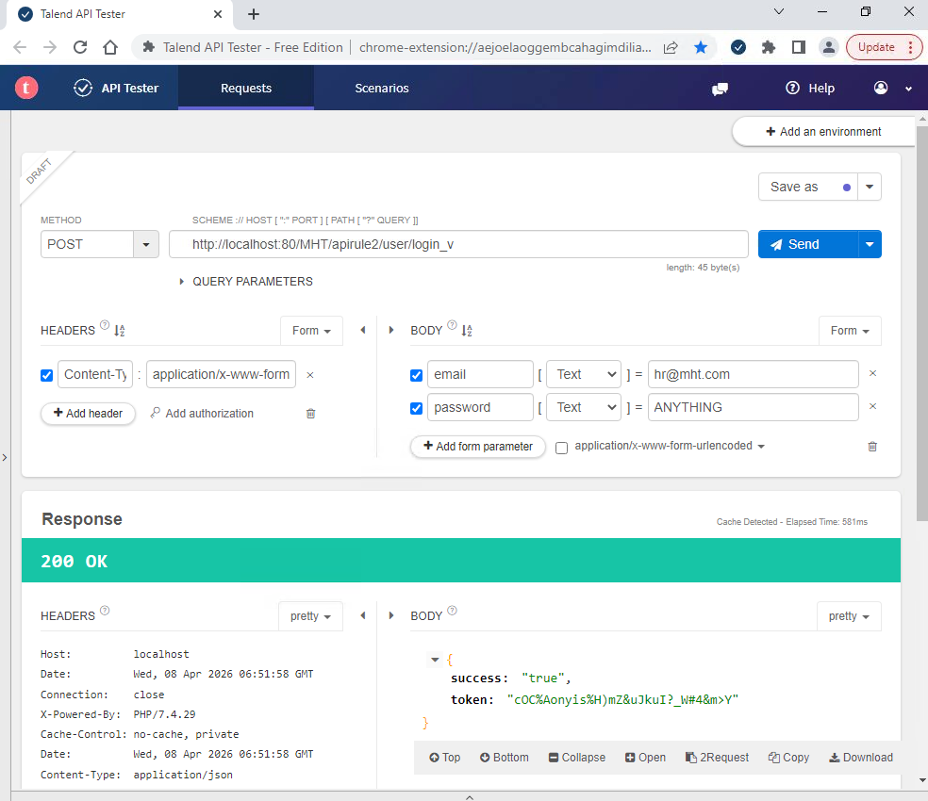Image resolution: width=928 pixels, height=801 pixels.
Task: Collapse response body pane right arrow
Action: pyautogui.click(x=391, y=616)
